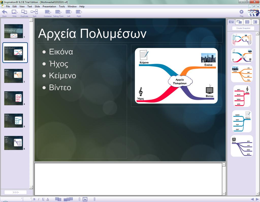Select slide 1 thumbnail
This screenshot has height=202, width=260.
[14, 31]
